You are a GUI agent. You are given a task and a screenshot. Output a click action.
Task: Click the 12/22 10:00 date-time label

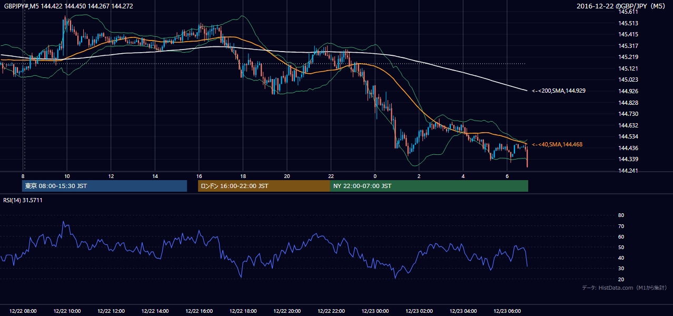pos(67,311)
